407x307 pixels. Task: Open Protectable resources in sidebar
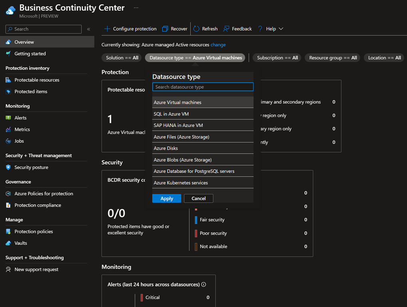[37, 80]
